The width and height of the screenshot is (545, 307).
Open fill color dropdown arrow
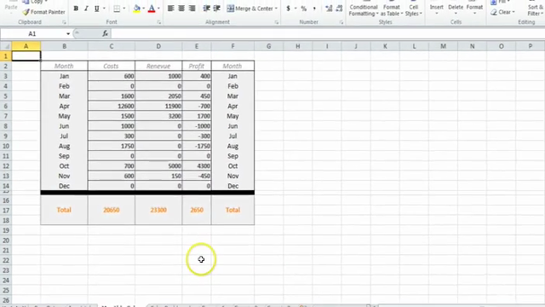point(144,9)
